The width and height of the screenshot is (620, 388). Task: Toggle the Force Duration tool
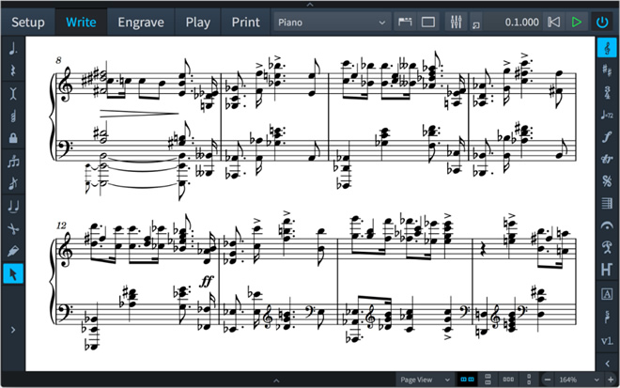pos(13,251)
